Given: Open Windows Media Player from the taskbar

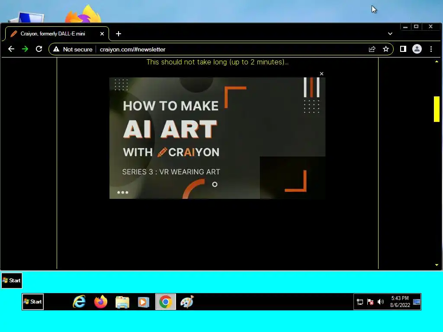Looking at the screenshot, I should [144, 302].
